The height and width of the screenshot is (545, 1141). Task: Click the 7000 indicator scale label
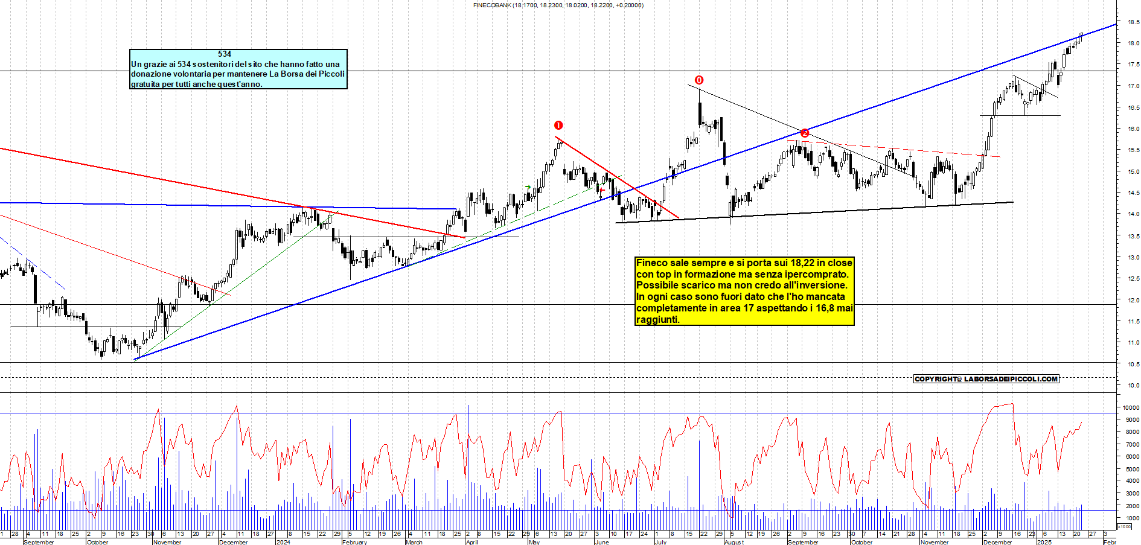point(1133,445)
